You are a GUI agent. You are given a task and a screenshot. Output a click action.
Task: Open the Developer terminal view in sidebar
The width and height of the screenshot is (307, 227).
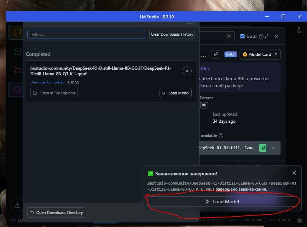click(x=17, y=51)
